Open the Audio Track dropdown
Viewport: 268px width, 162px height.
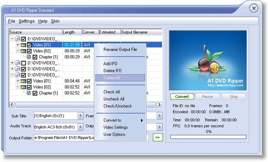point(81,127)
